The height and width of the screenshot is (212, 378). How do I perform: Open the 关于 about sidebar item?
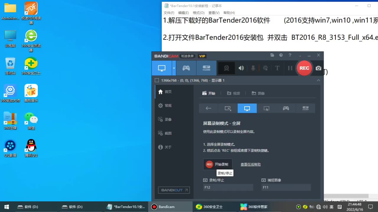pos(174,147)
